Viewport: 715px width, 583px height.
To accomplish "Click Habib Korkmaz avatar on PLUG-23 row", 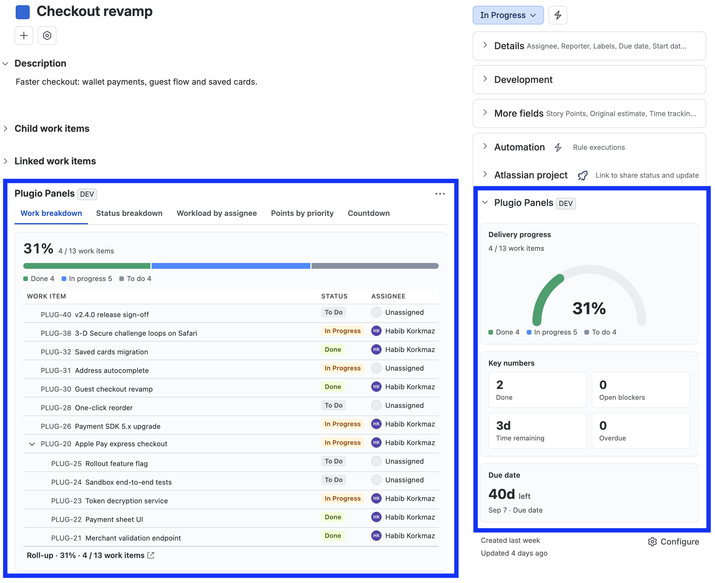I will (x=376, y=498).
